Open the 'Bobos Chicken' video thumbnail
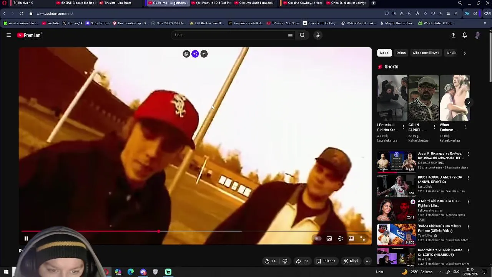Viewport: 492px width, 277px height. pyautogui.click(x=396, y=234)
